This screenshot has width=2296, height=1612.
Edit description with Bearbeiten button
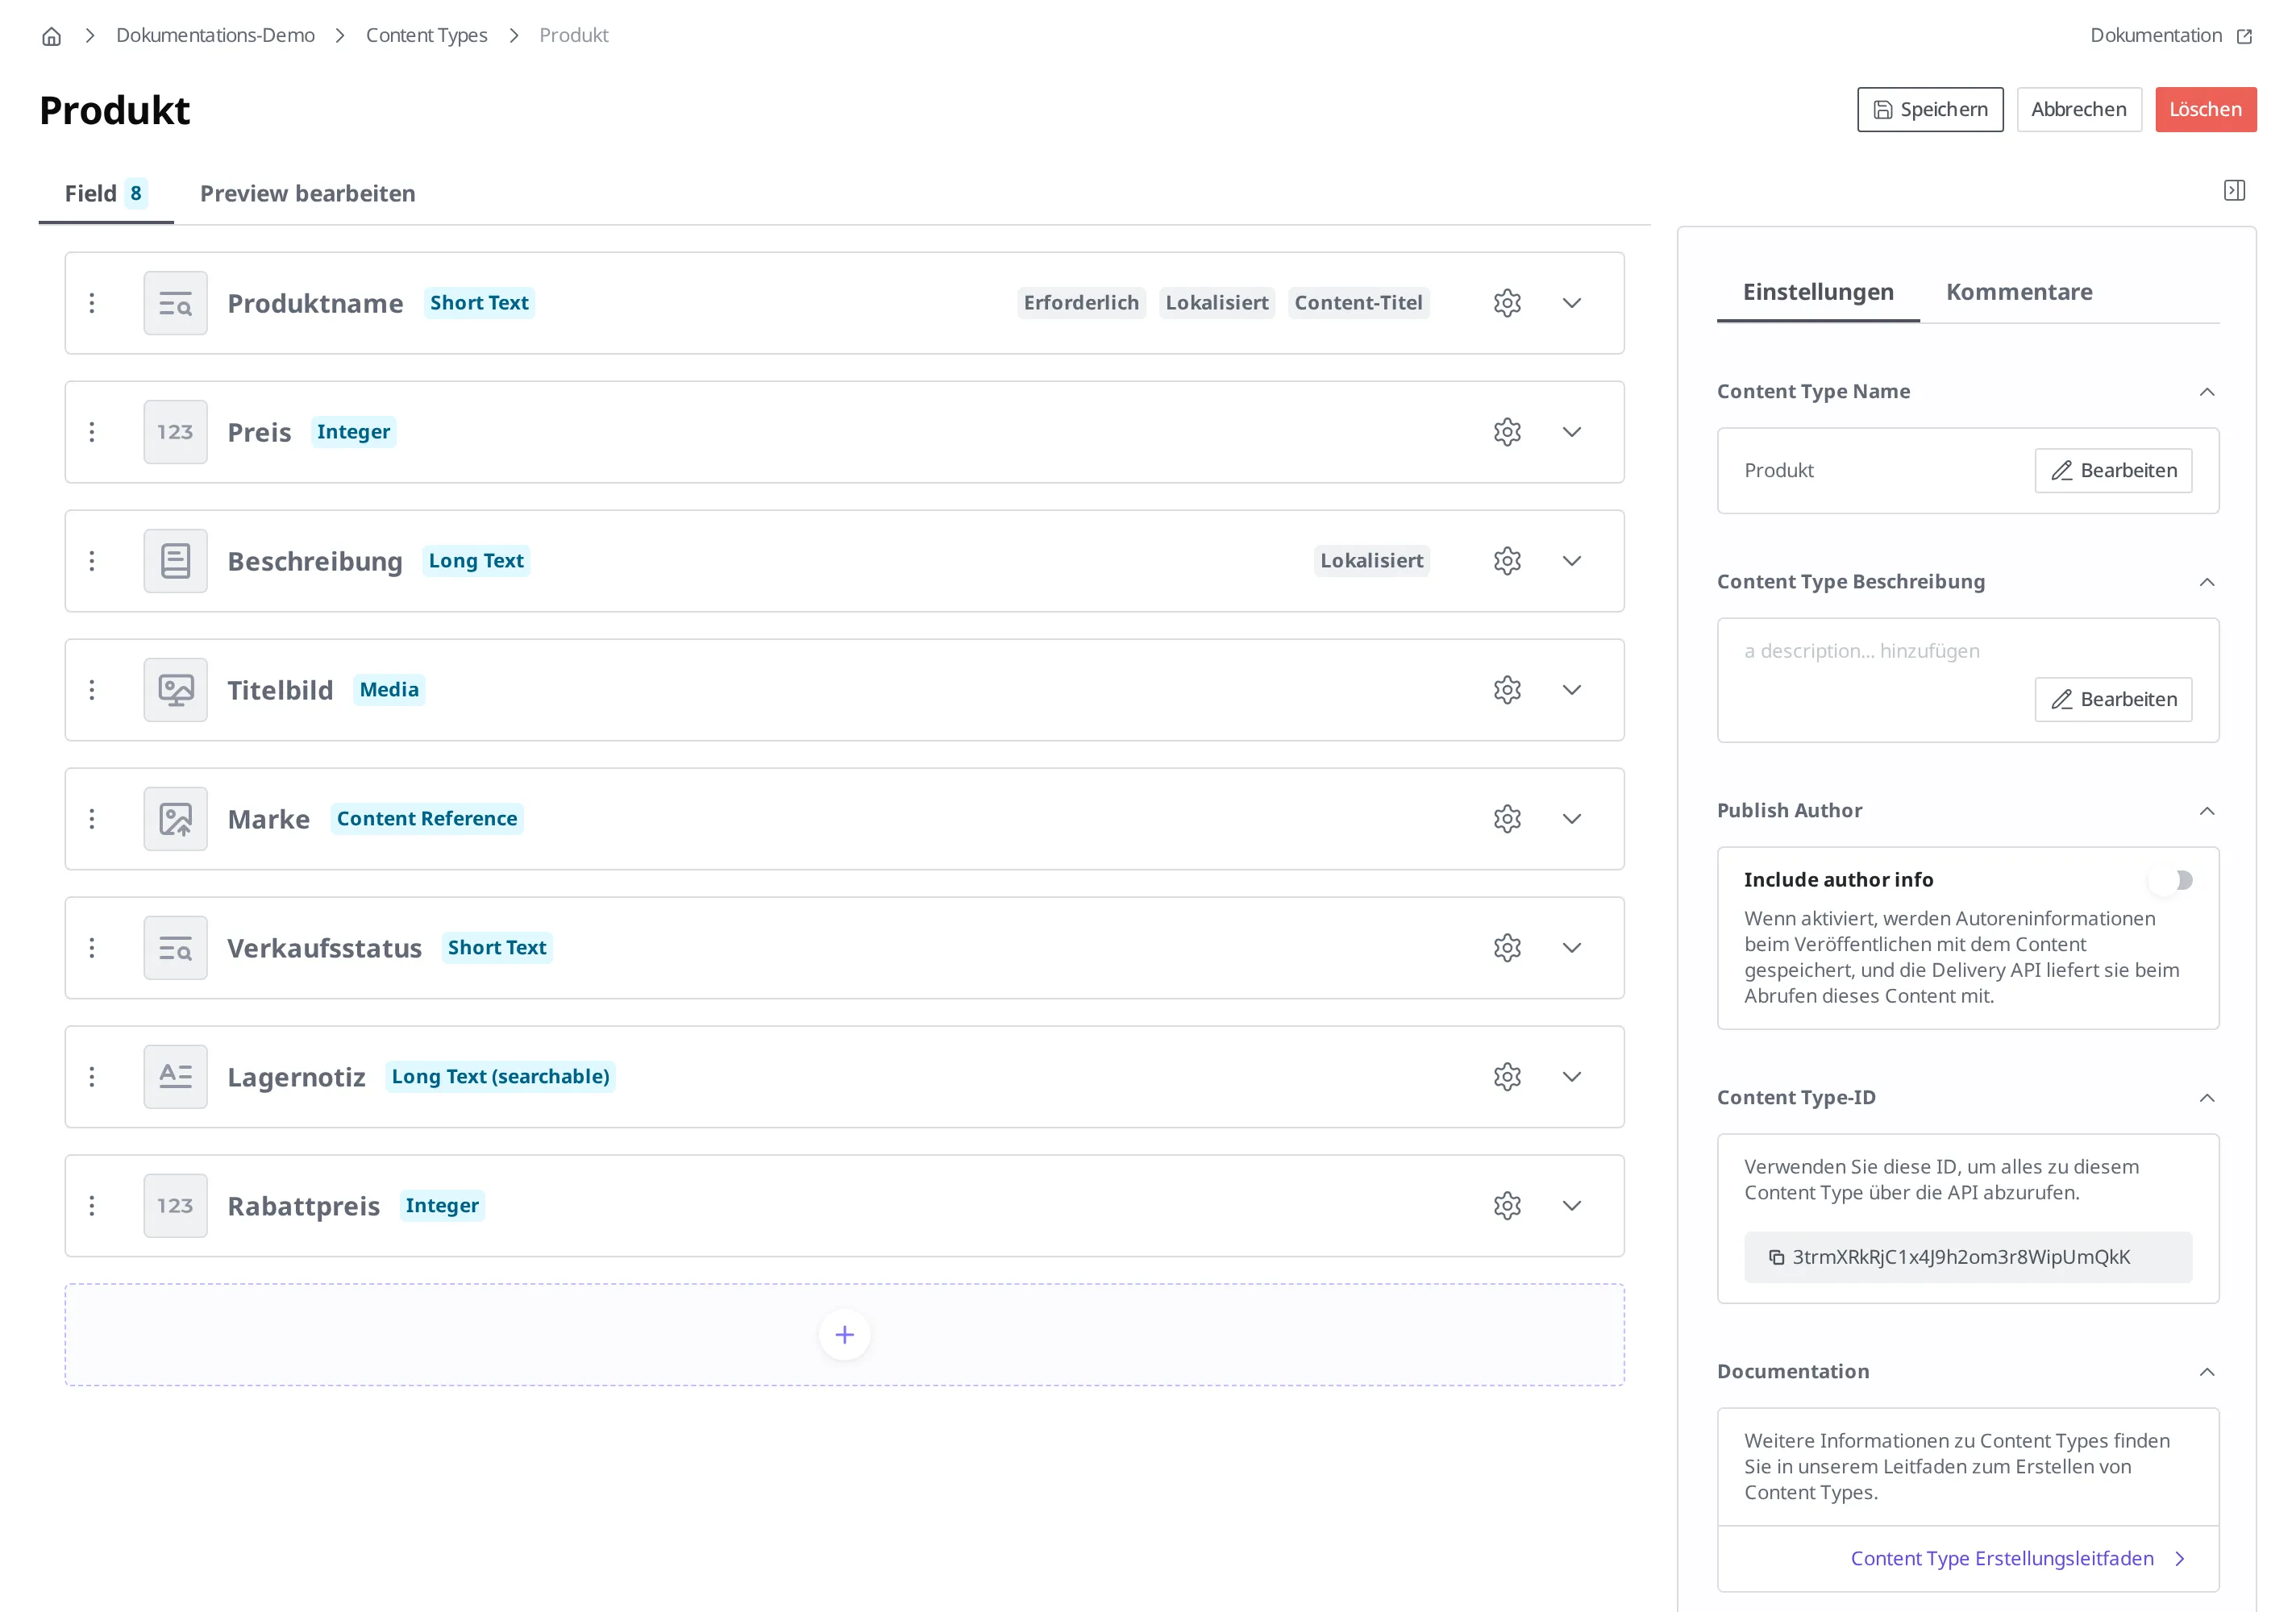coord(2113,699)
